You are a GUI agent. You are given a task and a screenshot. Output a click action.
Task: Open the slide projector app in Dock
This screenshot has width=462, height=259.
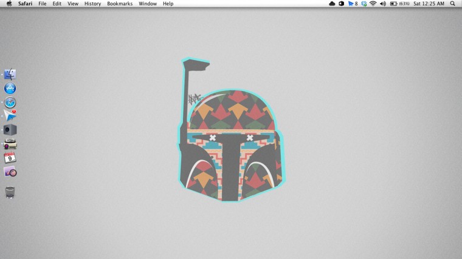(x=10, y=144)
